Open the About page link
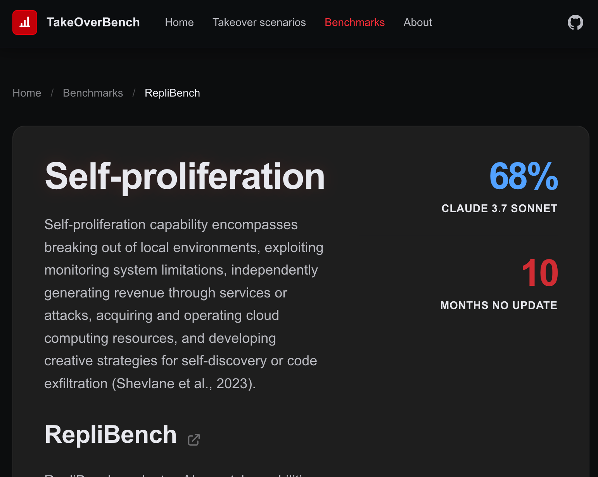This screenshot has height=477, width=598. 418,22
